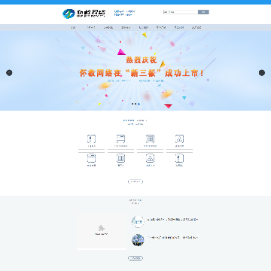Select the first carousel indicator dot
Screen dimensions: 271x271
tap(132, 104)
